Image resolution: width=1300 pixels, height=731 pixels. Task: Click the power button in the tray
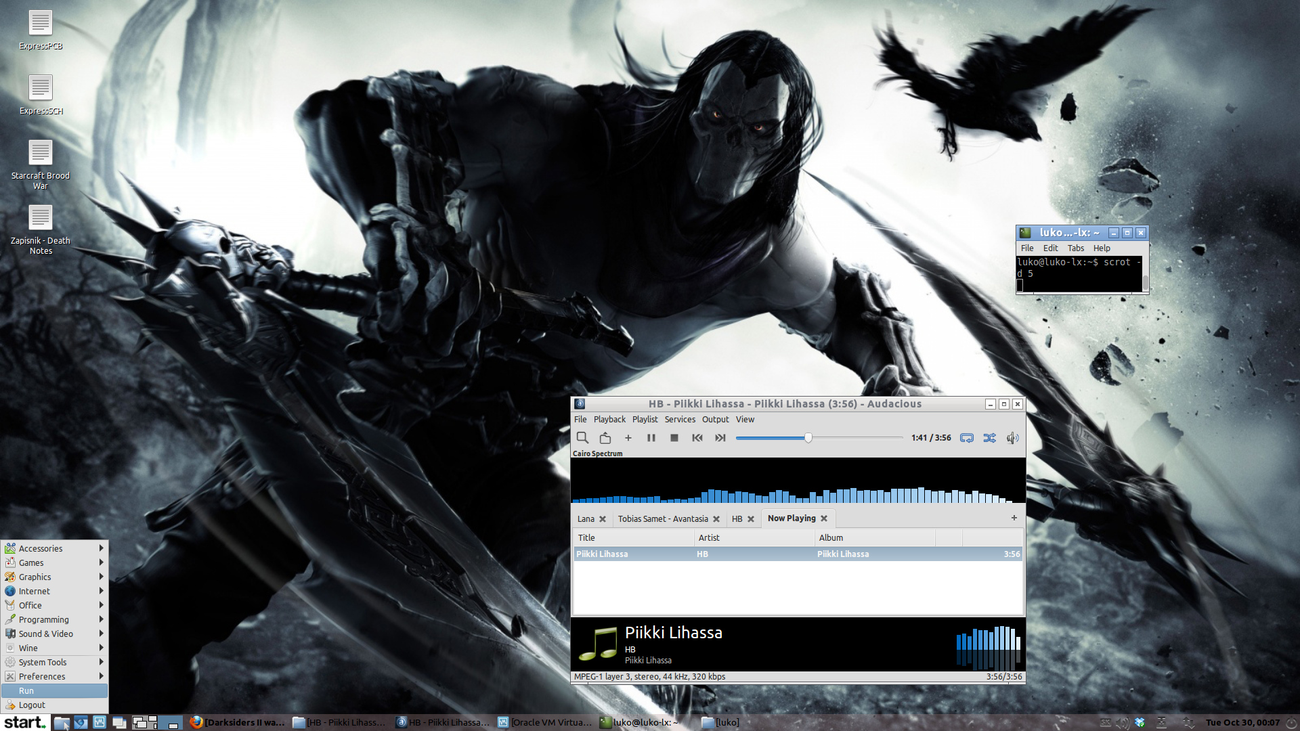(x=1291, y=723)
